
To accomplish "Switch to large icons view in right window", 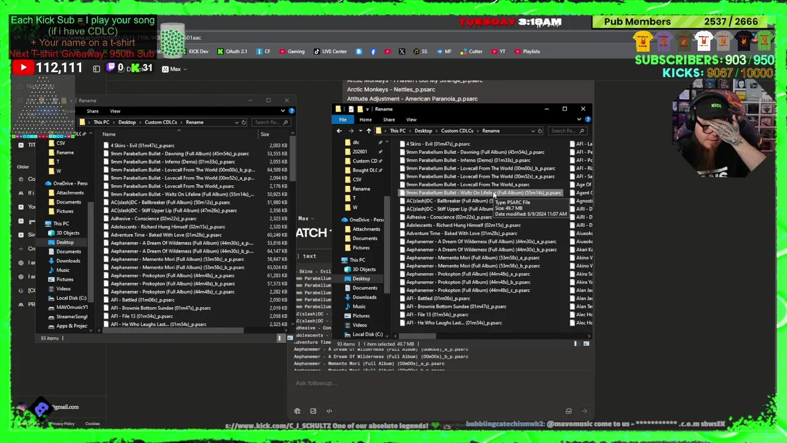I will point(586,343).
